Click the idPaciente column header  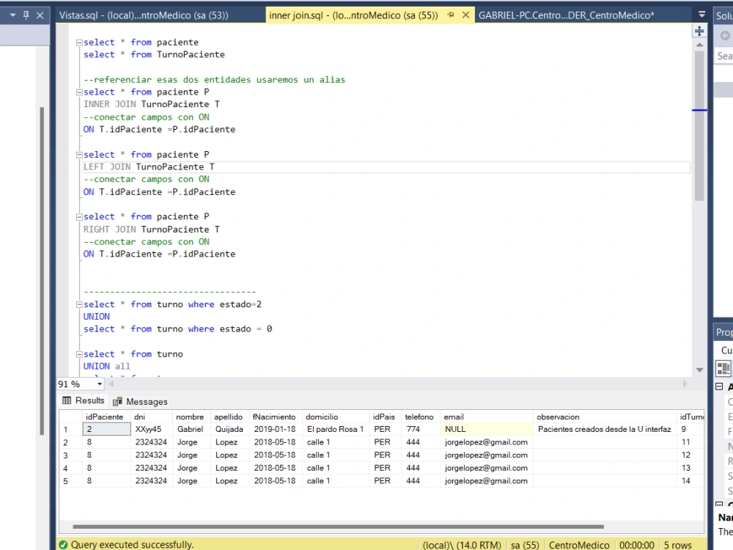[x=106, y=417]
